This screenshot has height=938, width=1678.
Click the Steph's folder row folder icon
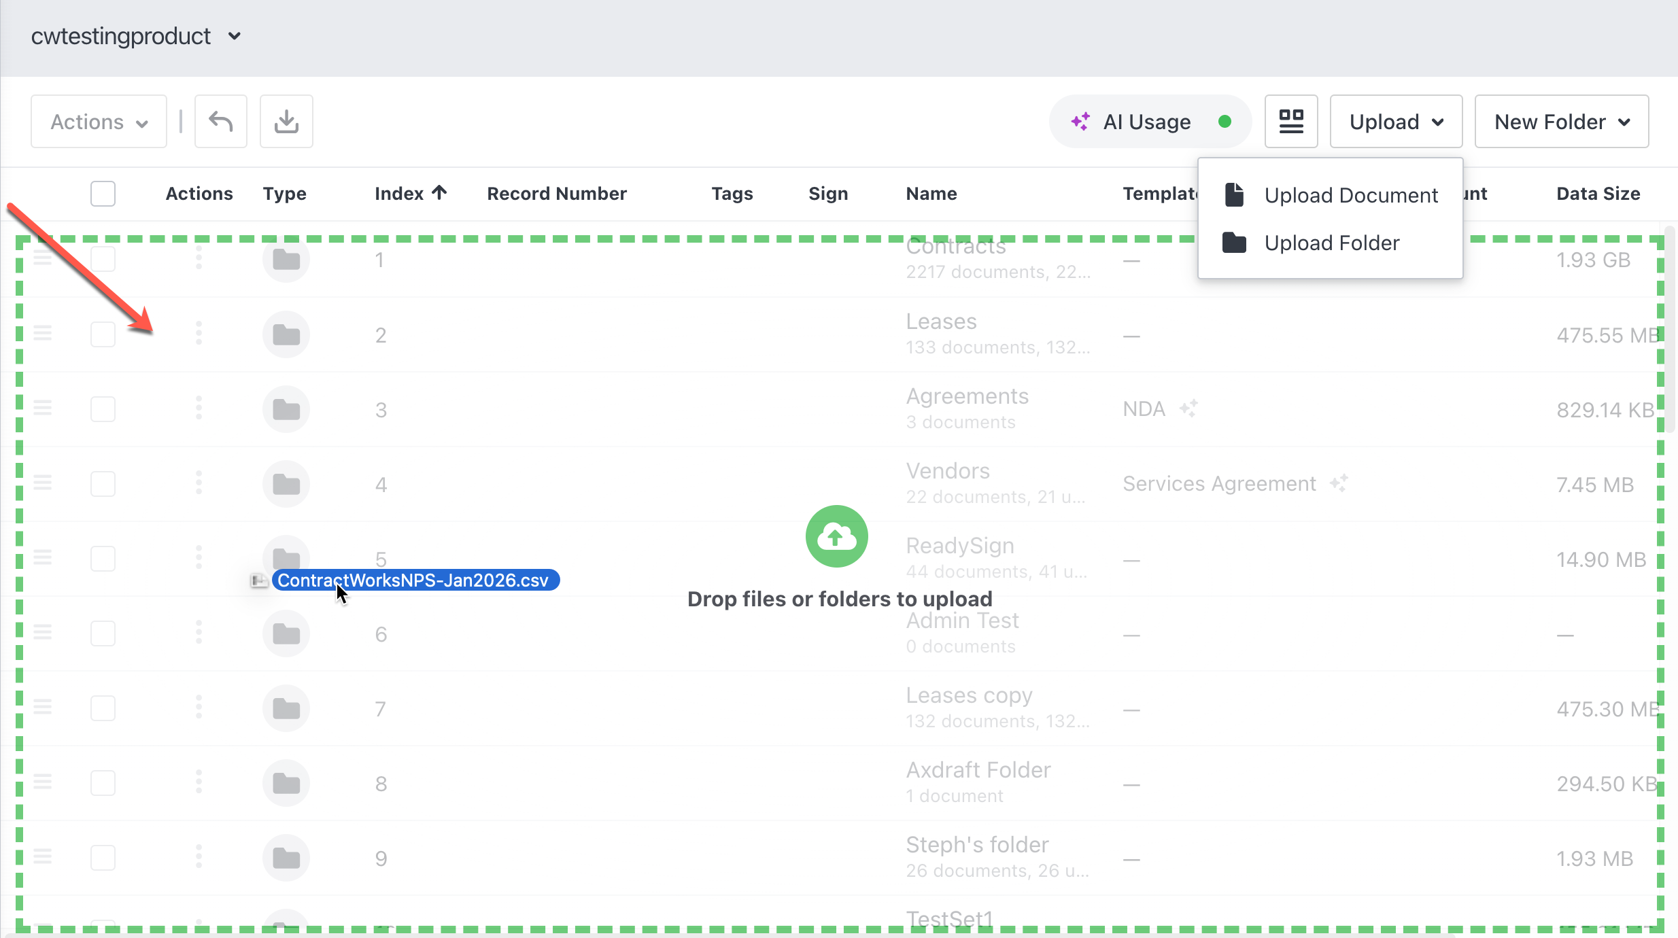coord(286,858)
